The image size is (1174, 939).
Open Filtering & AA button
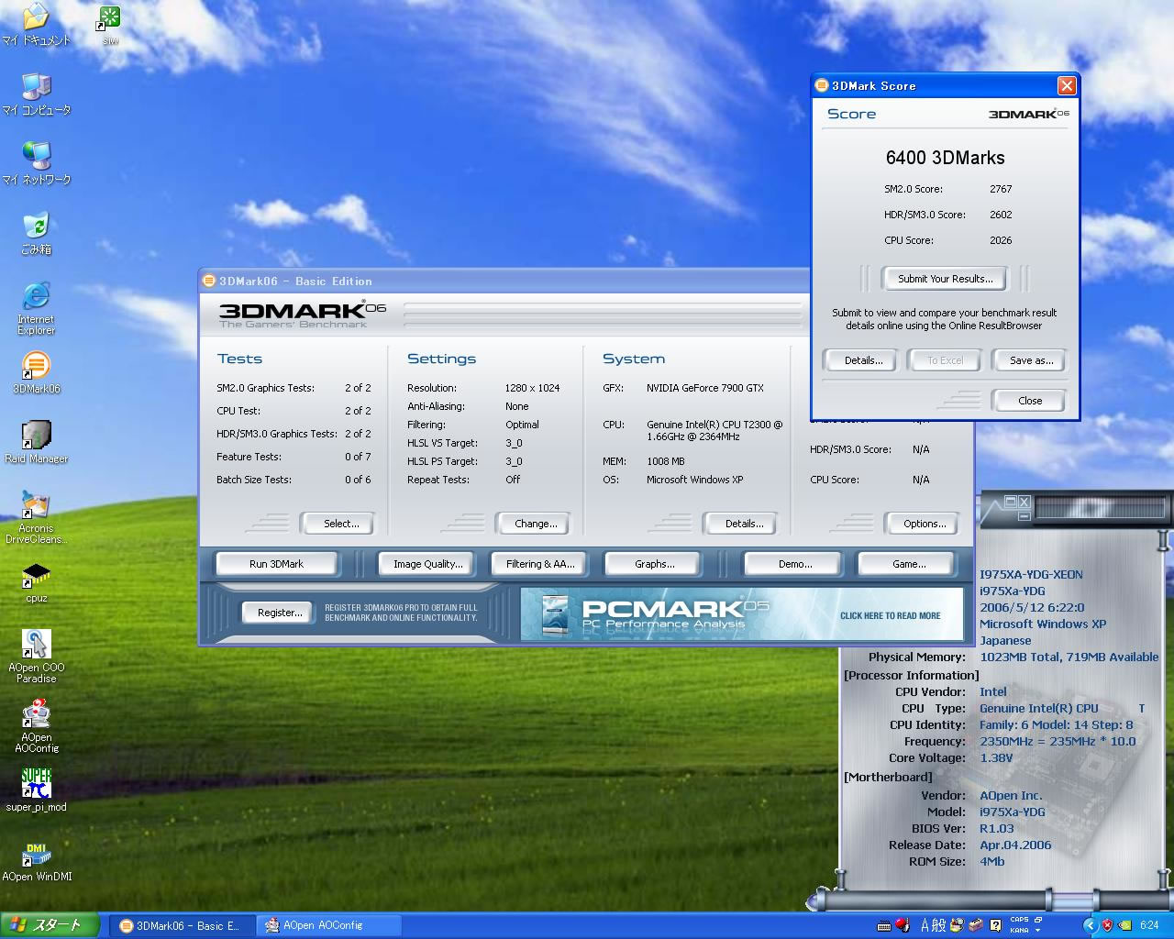540,564
